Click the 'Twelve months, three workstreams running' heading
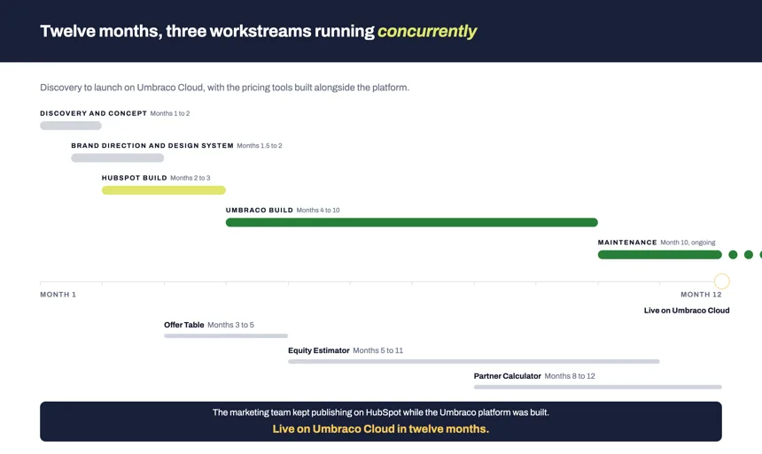This screenshot has width=762, height=454. pos(207,31)
